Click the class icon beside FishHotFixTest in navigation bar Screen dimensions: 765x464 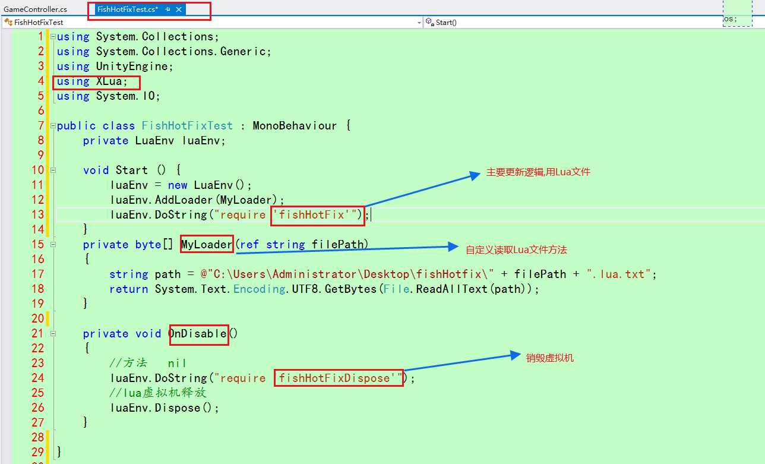(x=8, y=22)
